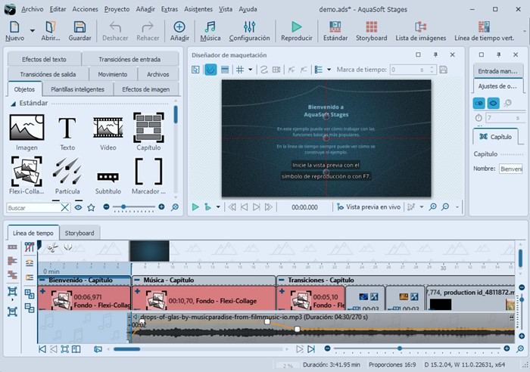Screen dimensions: 530x372
Task: Collapse the Transiciones - Capítulo track
Action: click(x=281, y=280)
